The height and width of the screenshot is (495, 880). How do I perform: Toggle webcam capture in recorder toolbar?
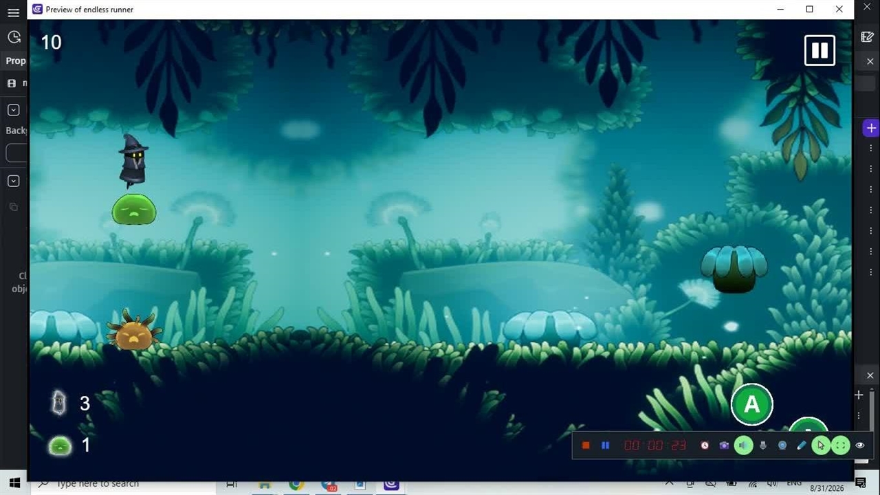pos(782,445)
